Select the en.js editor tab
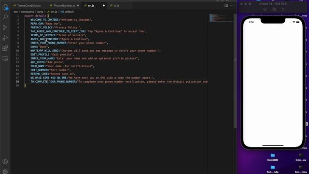Screen dimensions: 309x174 (91, 5)
